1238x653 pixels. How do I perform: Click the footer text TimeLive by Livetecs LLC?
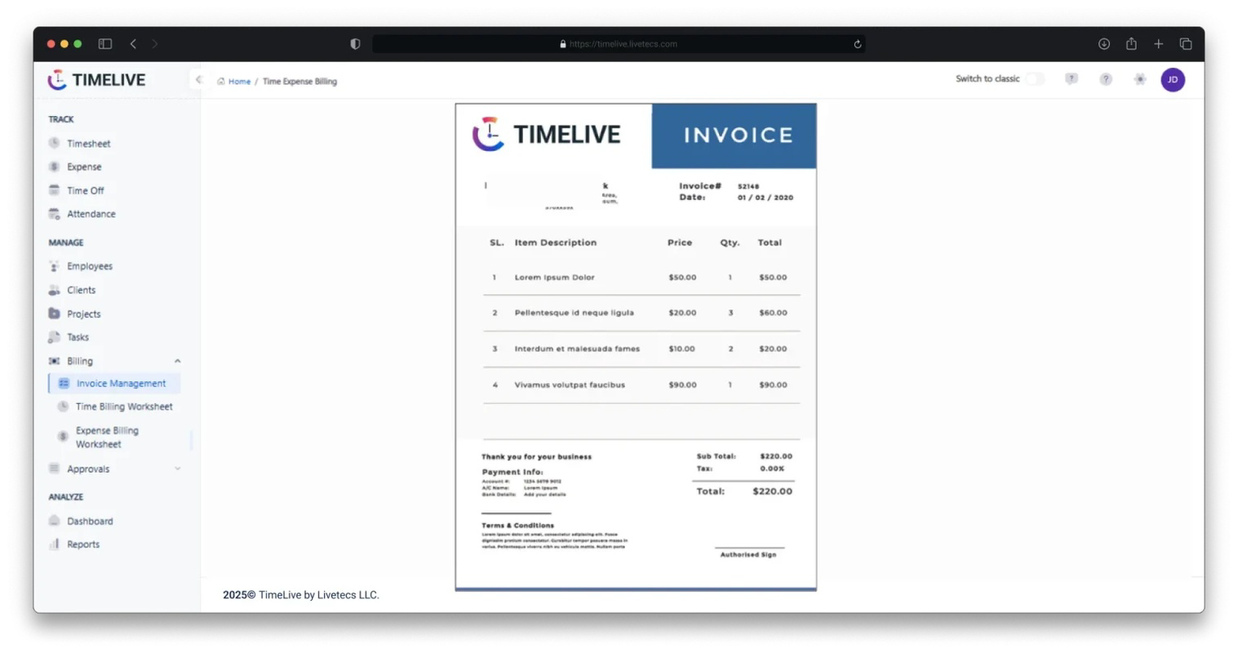pyautogui.click(x=319, y=595)
